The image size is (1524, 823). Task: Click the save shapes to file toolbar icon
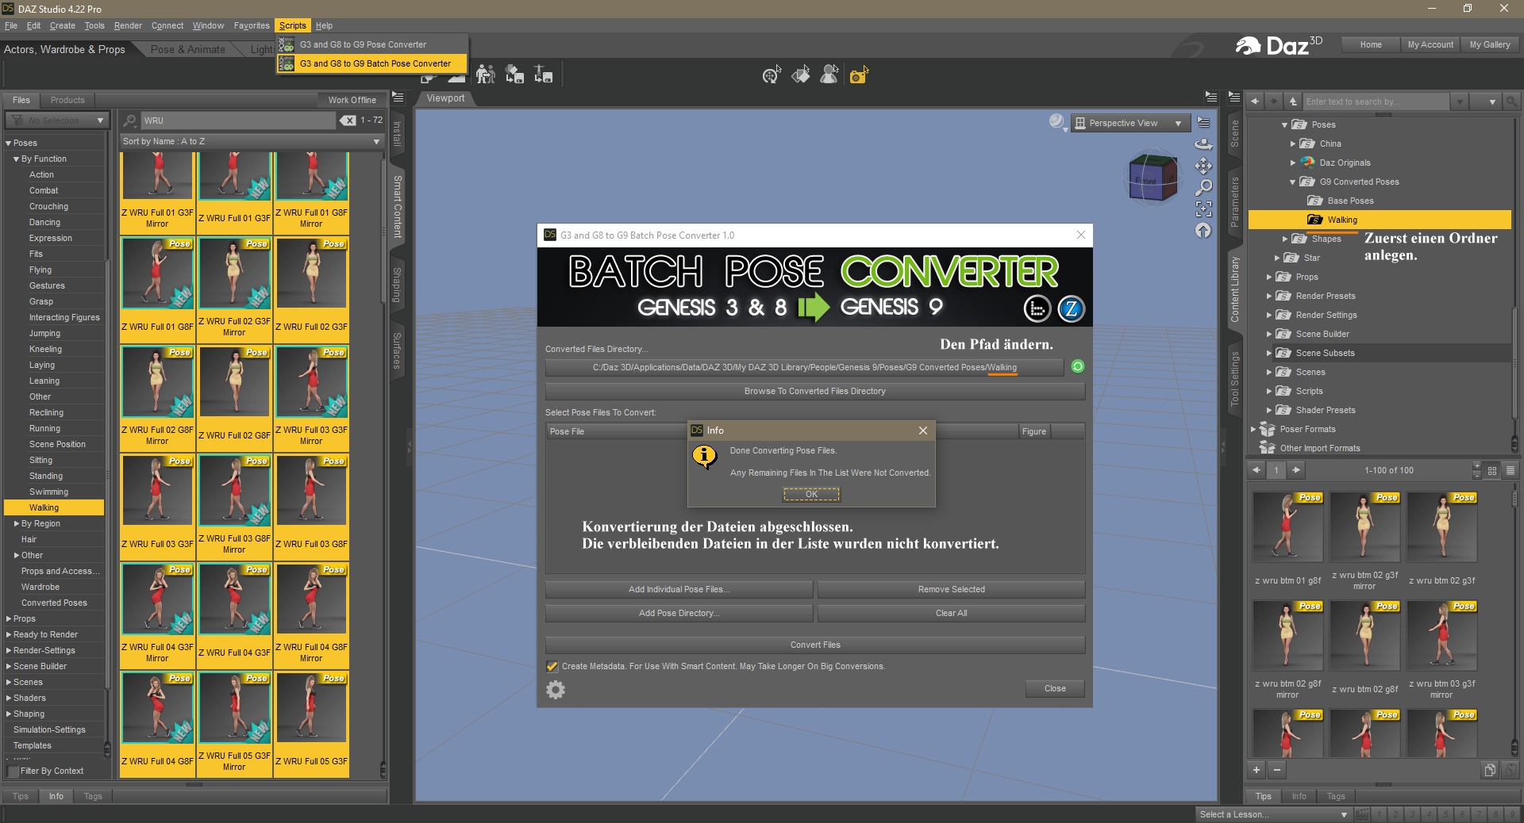[x=514, y=75]
